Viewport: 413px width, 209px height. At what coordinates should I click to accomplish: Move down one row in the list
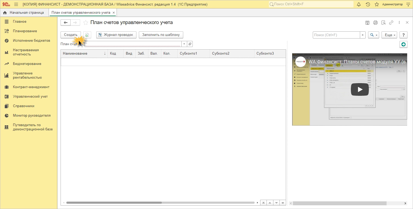pyautogui.click(x=276, y=203)
